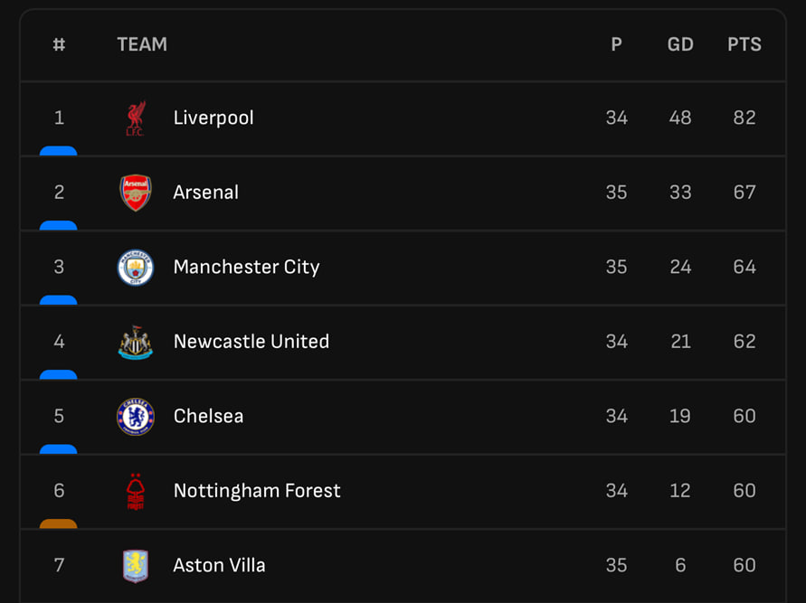Click the P (played) column header
Image resolution: width=806 pixels, height=603 pixels.
[x=617, y=44]
